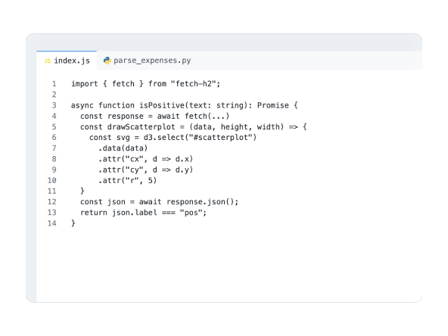
Task: Click line number 10 in the gutter
Action: click(x=51, y=181)
